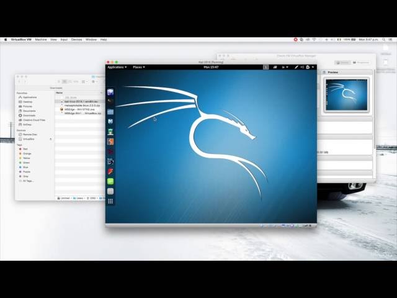Viewport: 397px width, 298px height.
Task: Open Notification Center list icon
Action: pyautogui.click(x=391, y=40)
